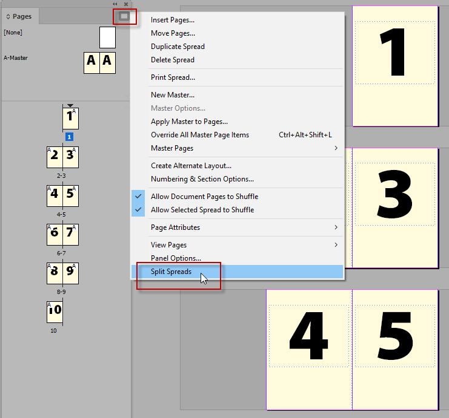Choose Split Spreads from the menu
This screenshot has height=418, width=449.
[x=171, y=272]
